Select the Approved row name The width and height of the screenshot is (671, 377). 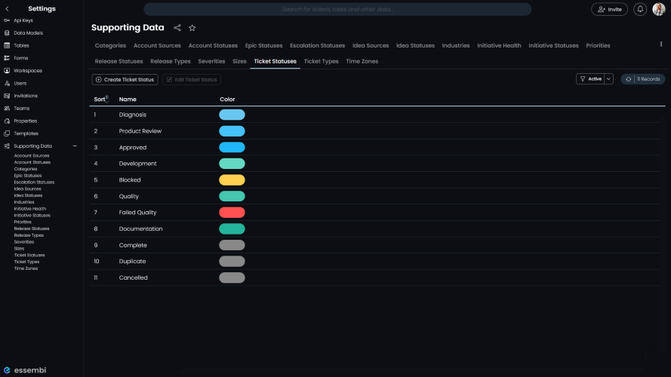[x=133, y=148]
